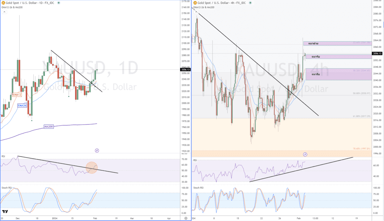Image resolution: width=384 pixels, height=221 pixels.
Task: Click the lightning event icon on the 1D chart
Action: click(x=97, y=151)
